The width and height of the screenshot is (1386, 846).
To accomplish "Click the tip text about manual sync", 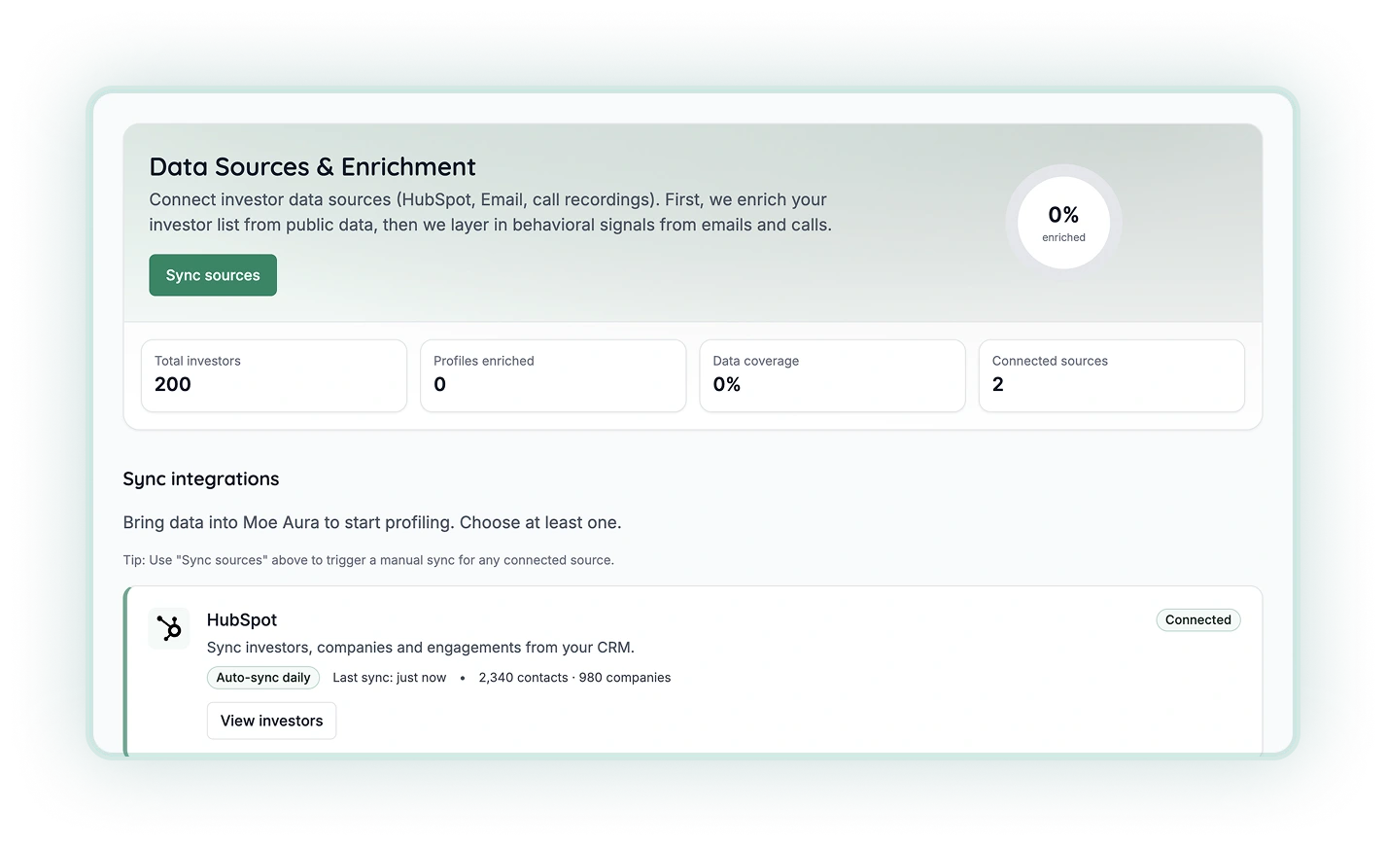I will pyautogui.click(x=368, y=560).
